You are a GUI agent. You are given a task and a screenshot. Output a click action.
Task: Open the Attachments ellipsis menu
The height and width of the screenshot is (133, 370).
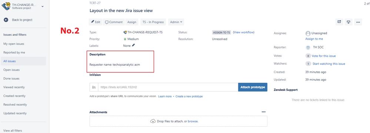[x=264, y=112]
